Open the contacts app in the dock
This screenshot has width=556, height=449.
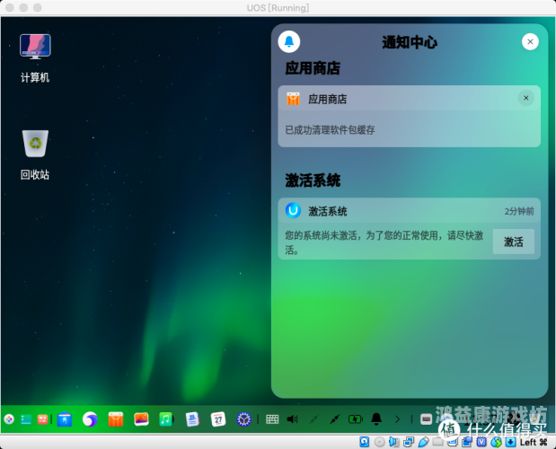coord(192,419)
